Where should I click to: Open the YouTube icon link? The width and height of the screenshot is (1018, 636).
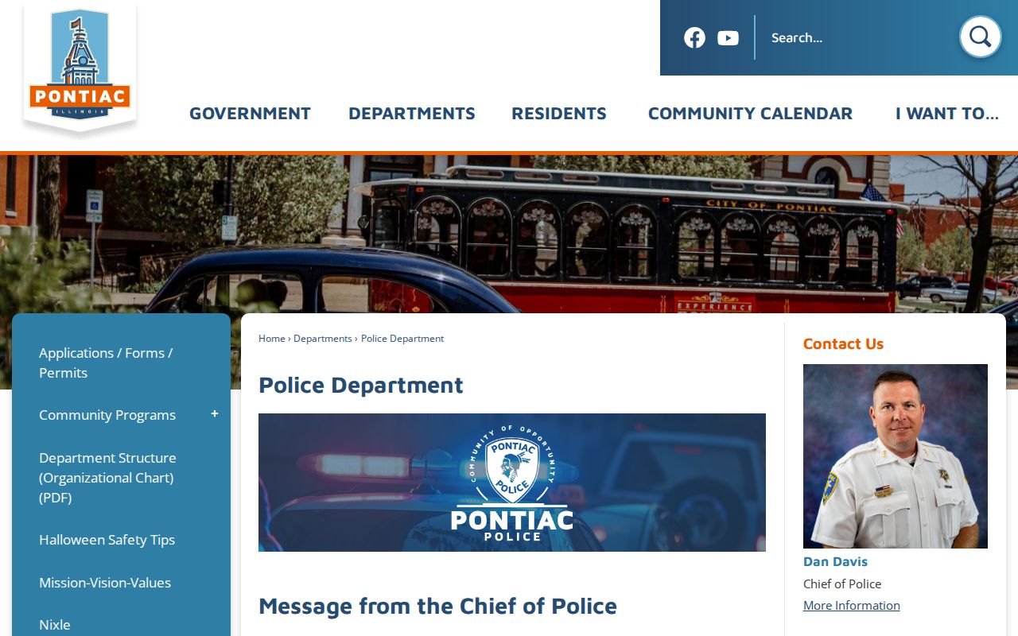point(728,37)
